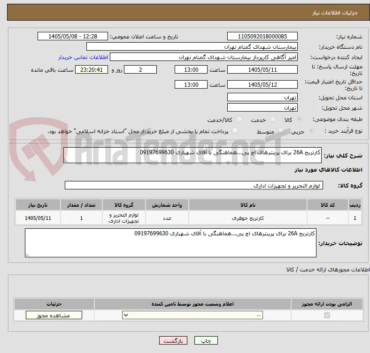The width and height of the screenshot is (370, 353).
Task: Click the نام کالا column header
Action: (248, 205)
